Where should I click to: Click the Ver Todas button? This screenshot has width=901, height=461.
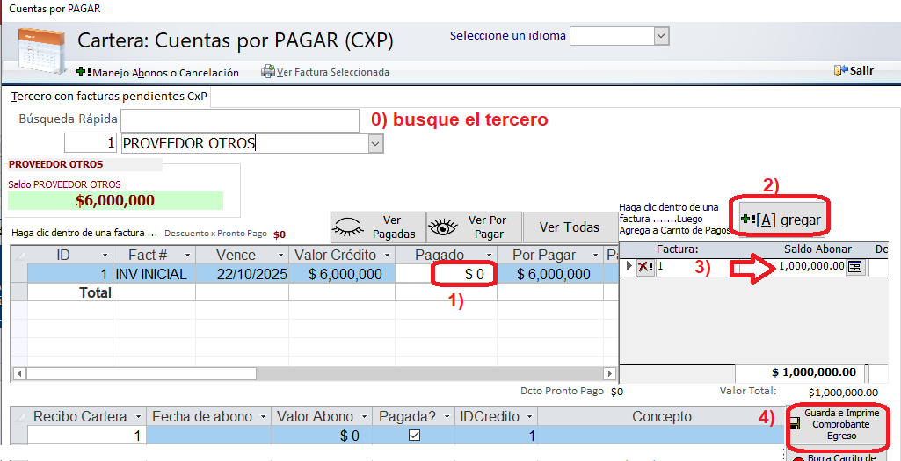[x=569, y=227]
